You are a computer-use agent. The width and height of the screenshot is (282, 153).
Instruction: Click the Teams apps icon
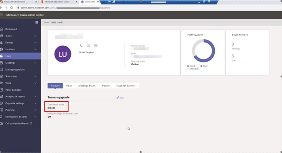click(x=1, y=76)
